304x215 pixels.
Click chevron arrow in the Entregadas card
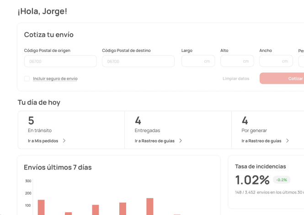181,141
